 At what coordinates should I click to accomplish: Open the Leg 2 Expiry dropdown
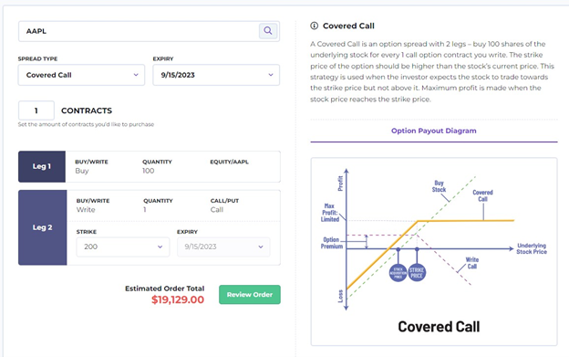pos(223,247)
